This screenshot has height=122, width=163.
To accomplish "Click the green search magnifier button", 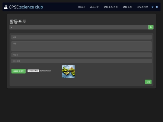I will (x=151, y=27).
